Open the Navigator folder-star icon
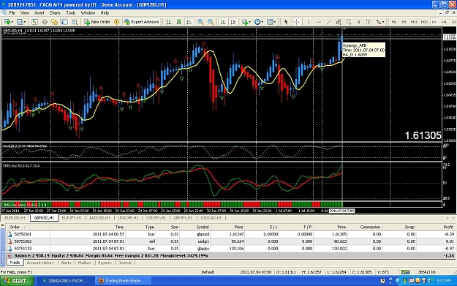Viewport: 457px width, 286px height. click(x=55, y=22)
